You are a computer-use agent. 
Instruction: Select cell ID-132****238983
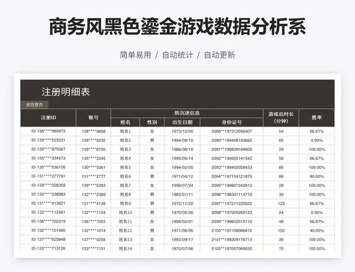point(49,195)
